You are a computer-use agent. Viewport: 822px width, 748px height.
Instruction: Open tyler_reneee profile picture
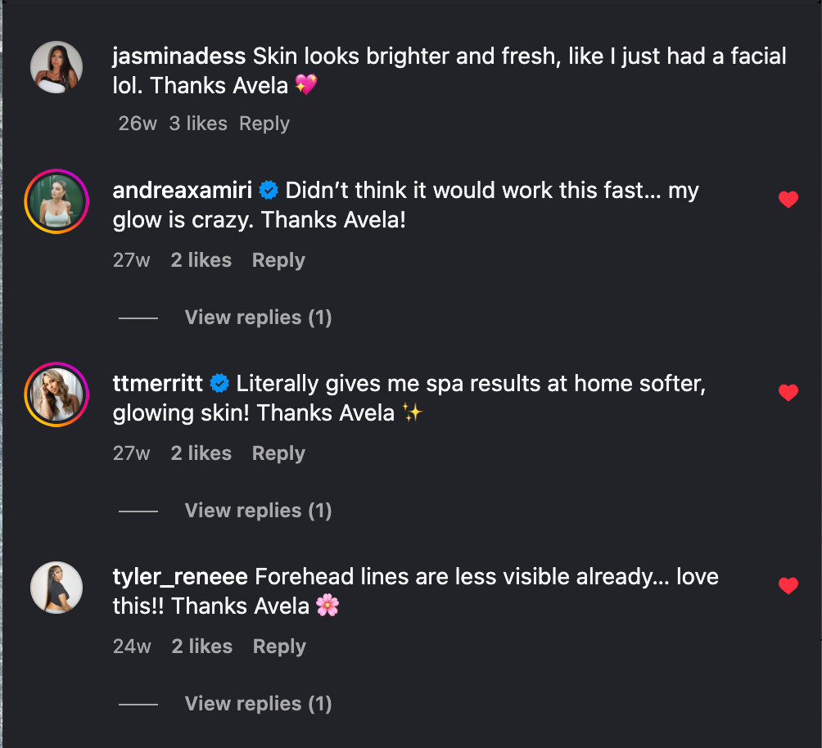(x=56, y=588)
